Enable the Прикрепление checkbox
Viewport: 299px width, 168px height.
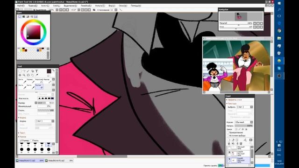tap(228, 133)
